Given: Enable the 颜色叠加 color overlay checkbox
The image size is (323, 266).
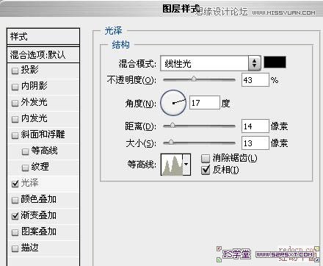Looking at the screenshot, I should coord(15,200).
